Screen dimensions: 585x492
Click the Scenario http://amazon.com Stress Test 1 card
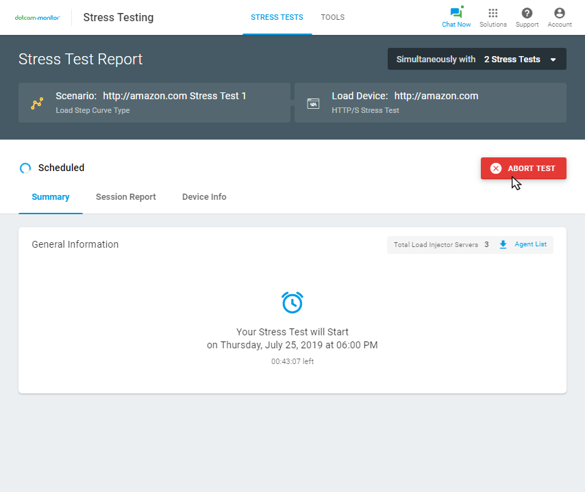(154, 103)
